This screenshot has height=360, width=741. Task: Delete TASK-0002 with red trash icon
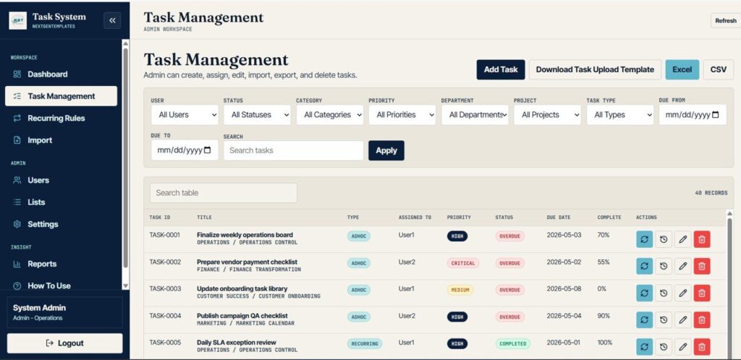[x=702, y=266]
